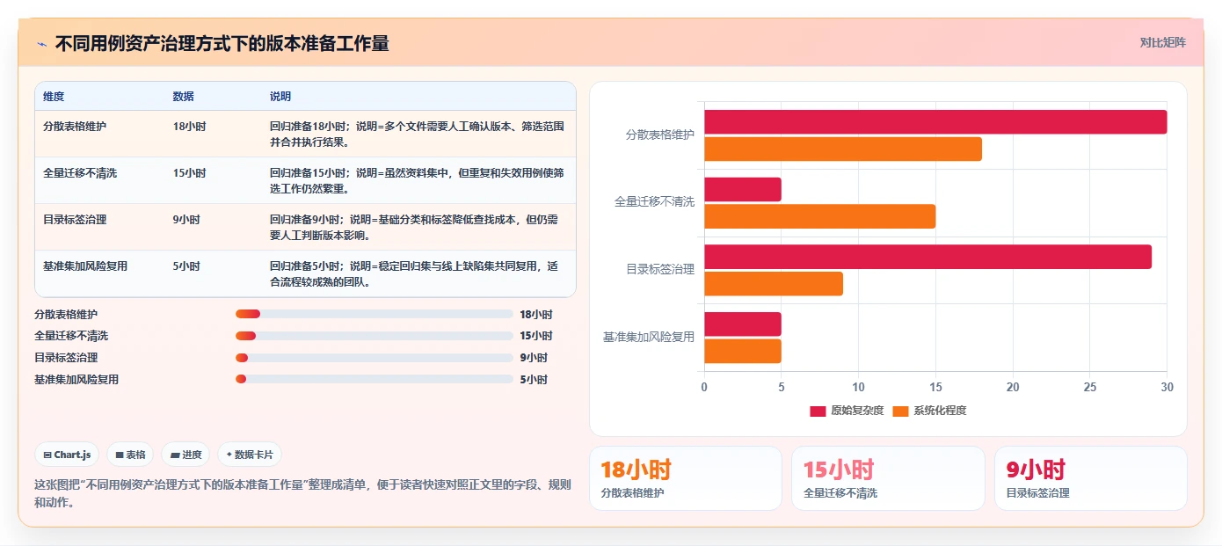The width and height of the screenshot is (1222, 546).
Task: Click the orange 系统化程度 bar for 分散表格维护
Action: pyautogui.click(x=843, y=149)
